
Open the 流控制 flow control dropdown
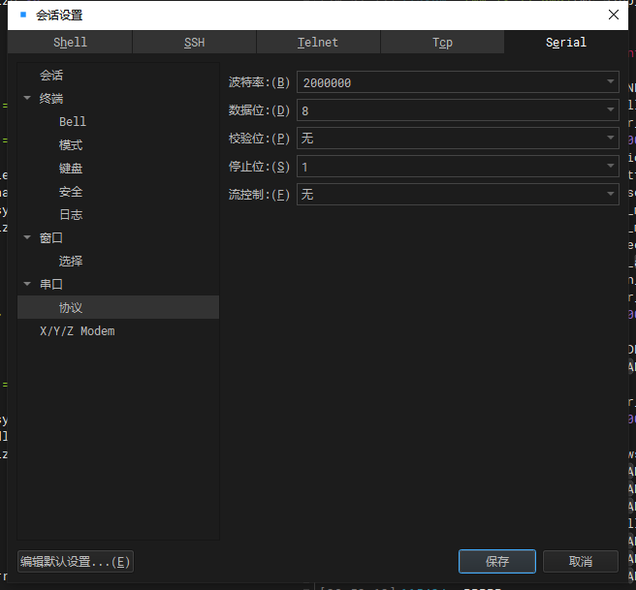click(458, 194)
